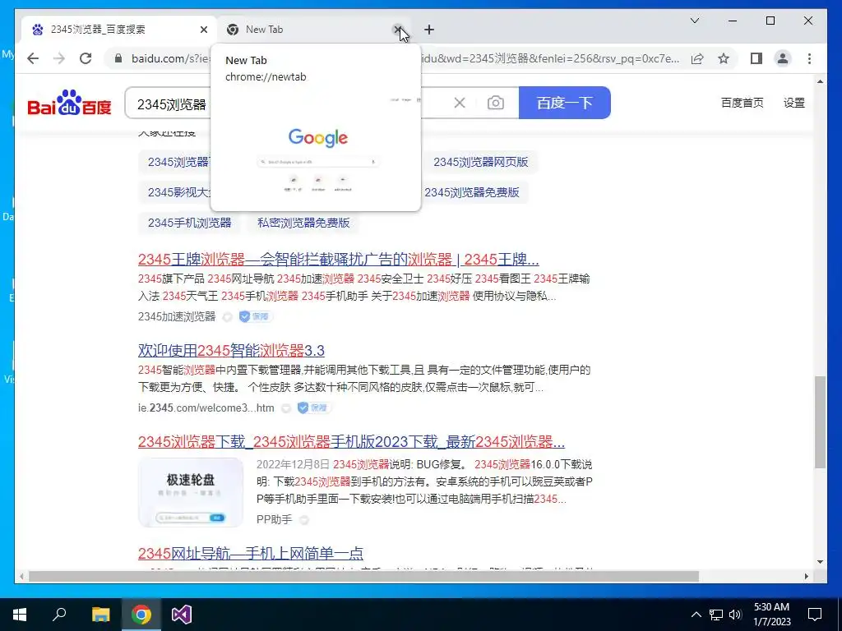Click the page's vertical scrollbar thumb

[x=820, y=422]
